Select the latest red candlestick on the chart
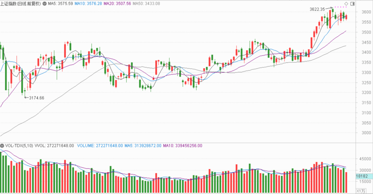373x194 pixels. [346, 17]
